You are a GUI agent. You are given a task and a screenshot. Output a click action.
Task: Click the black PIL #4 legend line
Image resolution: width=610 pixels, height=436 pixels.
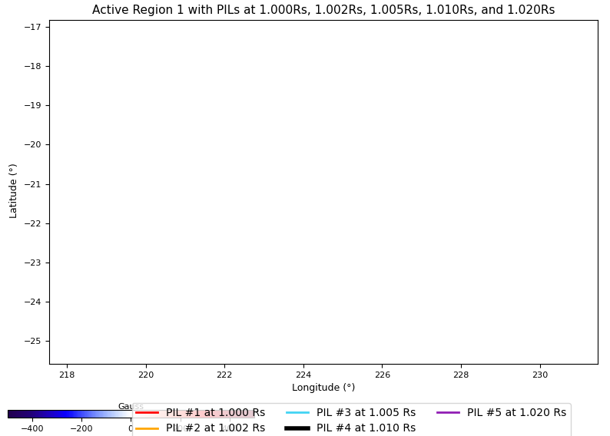297,428
